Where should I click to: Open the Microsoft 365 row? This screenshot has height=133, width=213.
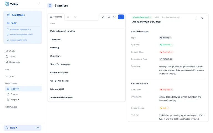tap(87, 89)
